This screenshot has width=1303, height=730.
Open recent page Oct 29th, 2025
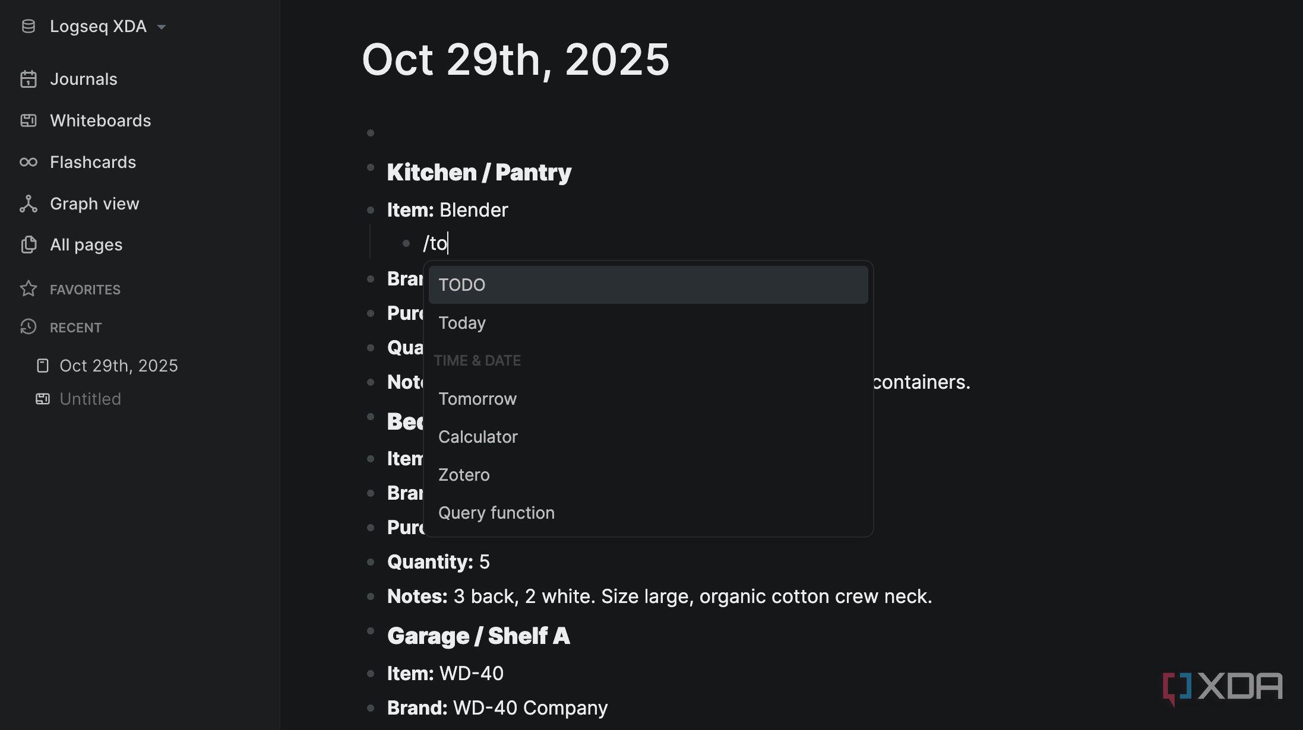pyautogui.click(x=118, y=366)
